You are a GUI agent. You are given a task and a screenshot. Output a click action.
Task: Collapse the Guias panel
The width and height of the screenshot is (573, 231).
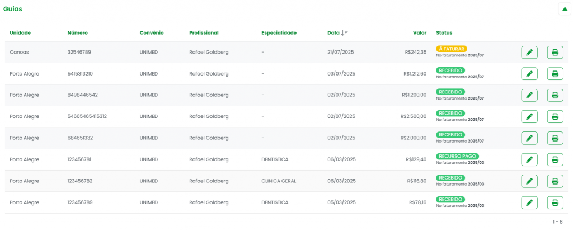pyautogui.click(x=565, y=8)
